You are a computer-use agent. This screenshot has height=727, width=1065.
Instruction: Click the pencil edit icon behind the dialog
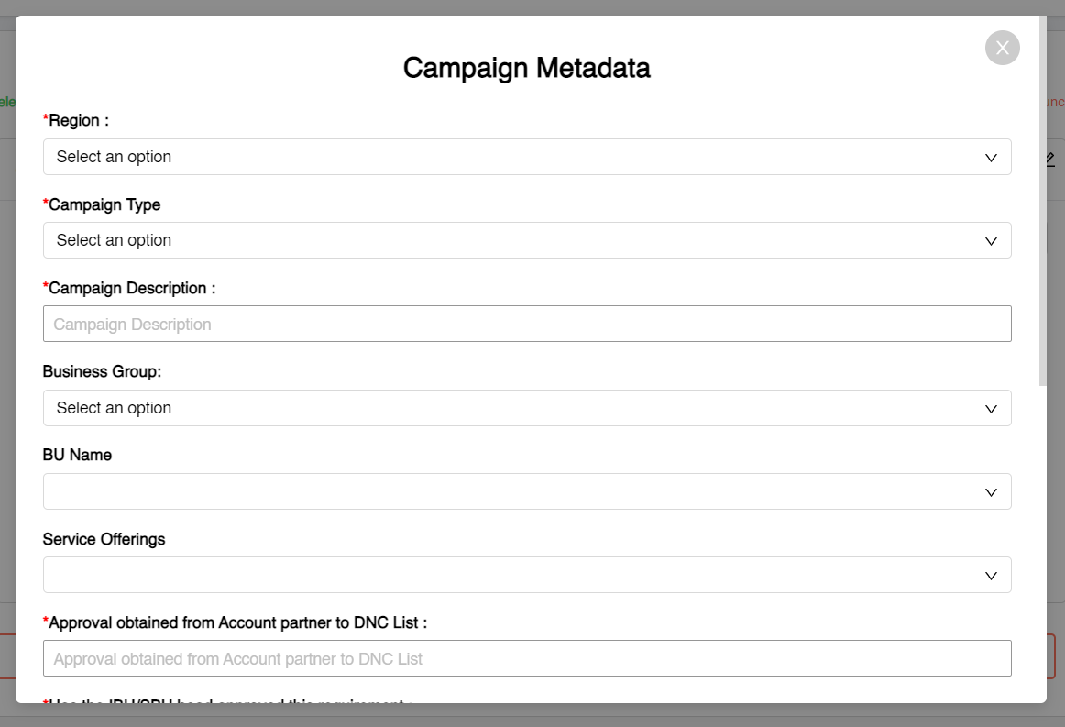pyautogui.click(x=1049, y=159)
